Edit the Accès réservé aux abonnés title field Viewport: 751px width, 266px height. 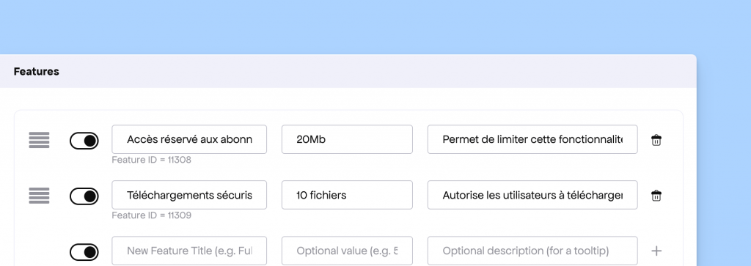(189, 139)
